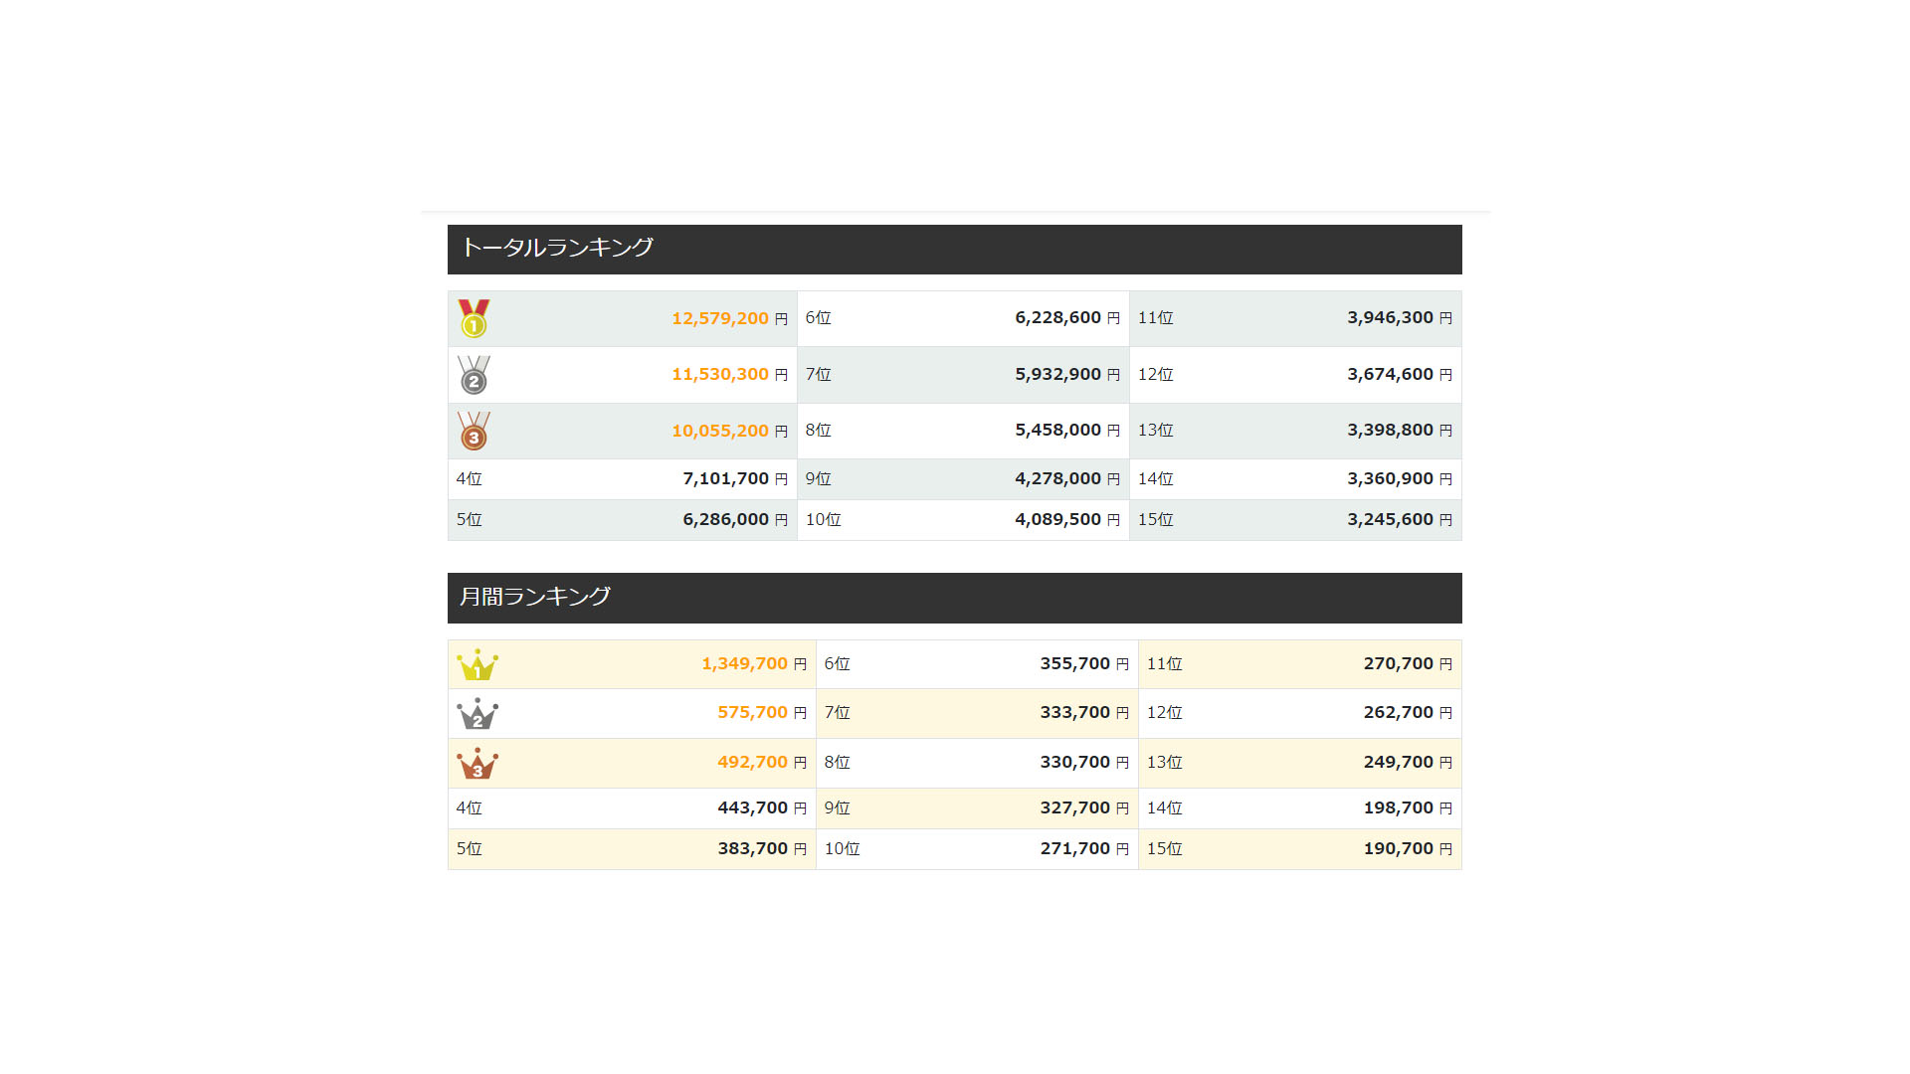Click the 1,349,700 円 monthly top amount

click(x=753, y=664)
